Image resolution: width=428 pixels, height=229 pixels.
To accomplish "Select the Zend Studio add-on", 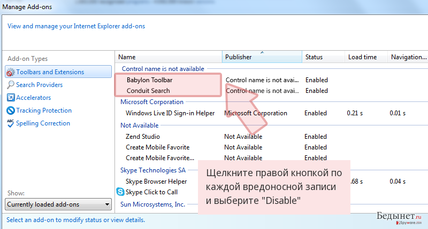I will [x=142, y=137].
